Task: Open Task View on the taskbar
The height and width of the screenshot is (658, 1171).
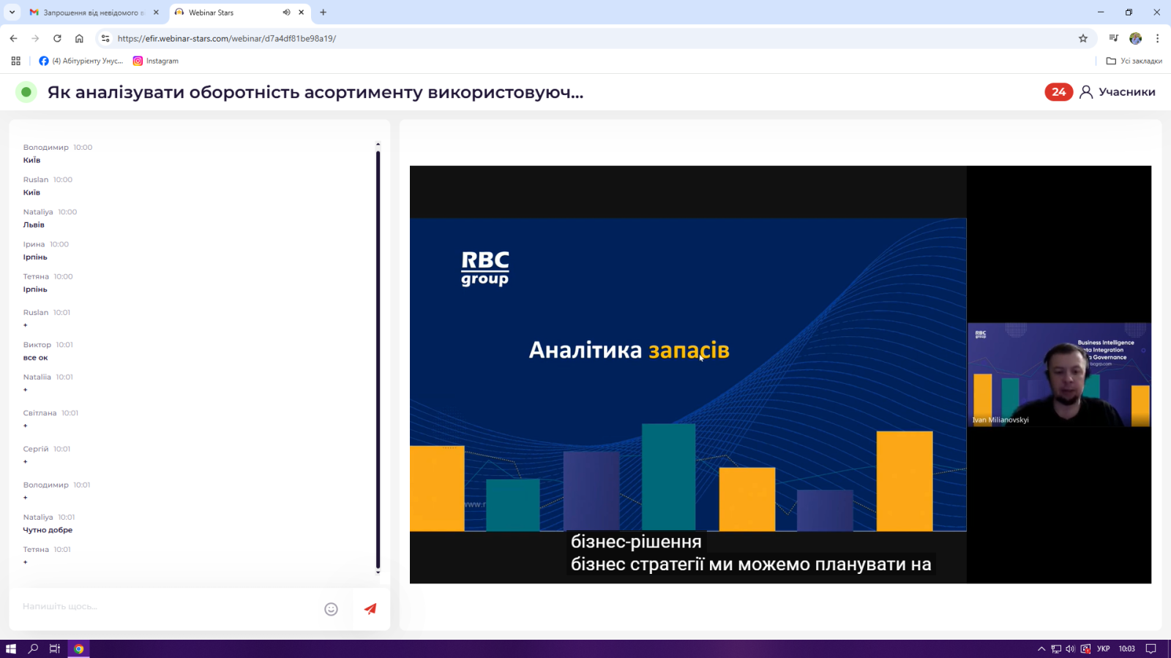Action: (x=55, y=648)
